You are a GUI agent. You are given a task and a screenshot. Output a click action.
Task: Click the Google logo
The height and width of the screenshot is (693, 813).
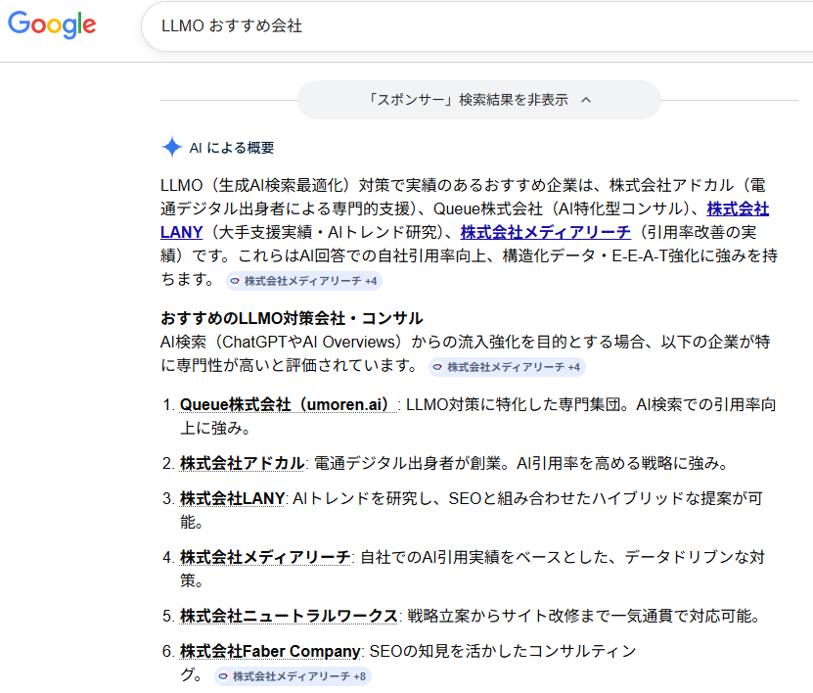click(x=52, y=26)
